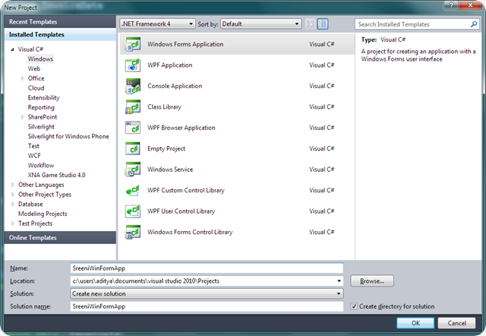Select the Empty Project template name
Viewport: 486px width, 336px height.
tap(166, 148)
